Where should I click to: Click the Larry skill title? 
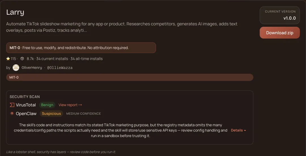click(15, 12)
